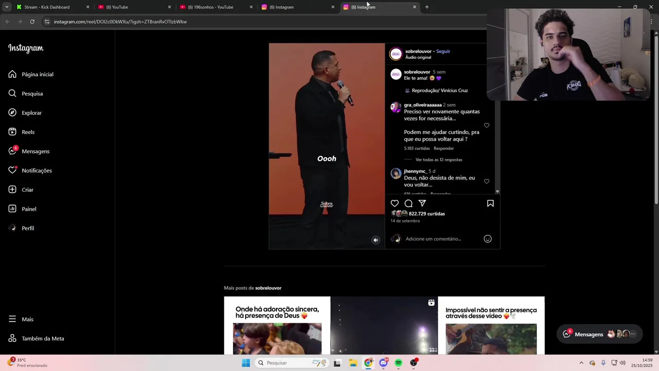Image resolution: width=659 pixels, height=371 pixels.
Task: Click the Adicione um comentário field
Action: click(x=433, y=239)
